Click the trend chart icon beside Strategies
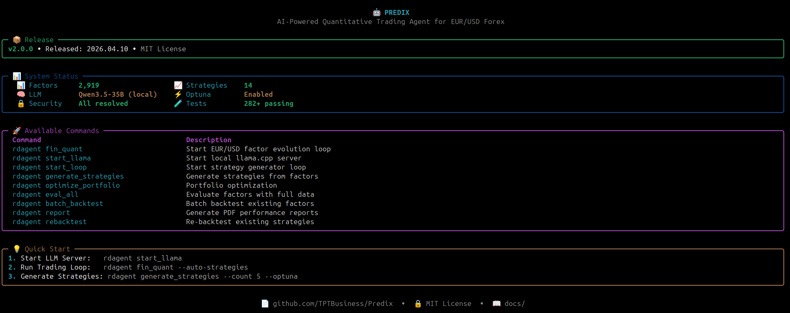The height and width of the screenshot is (313, 790). (178, 85)
